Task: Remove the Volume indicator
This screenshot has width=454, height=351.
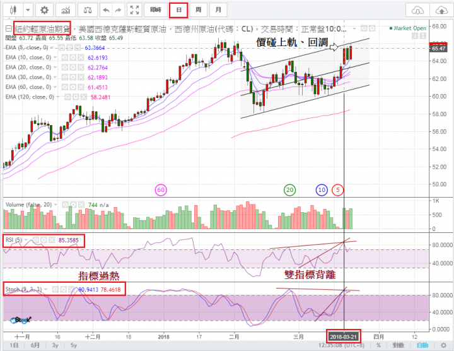Action: pos(81,205)
